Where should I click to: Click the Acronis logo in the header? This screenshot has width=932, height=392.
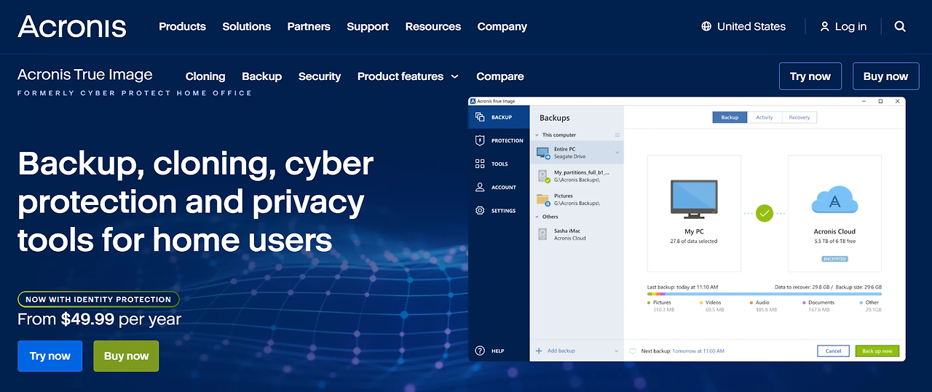coord(71,26)
